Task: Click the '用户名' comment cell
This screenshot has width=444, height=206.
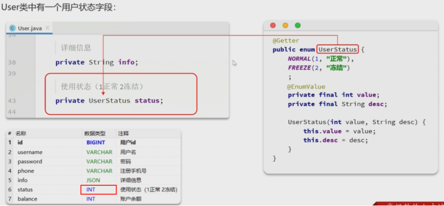Action: point(128,152)
